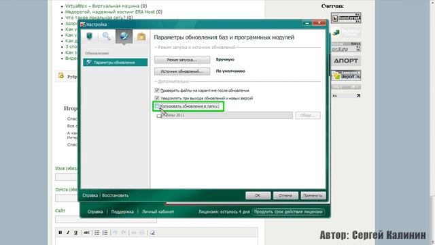
Task: Open the Protection Center shield tab
Action: click(89, 36)
